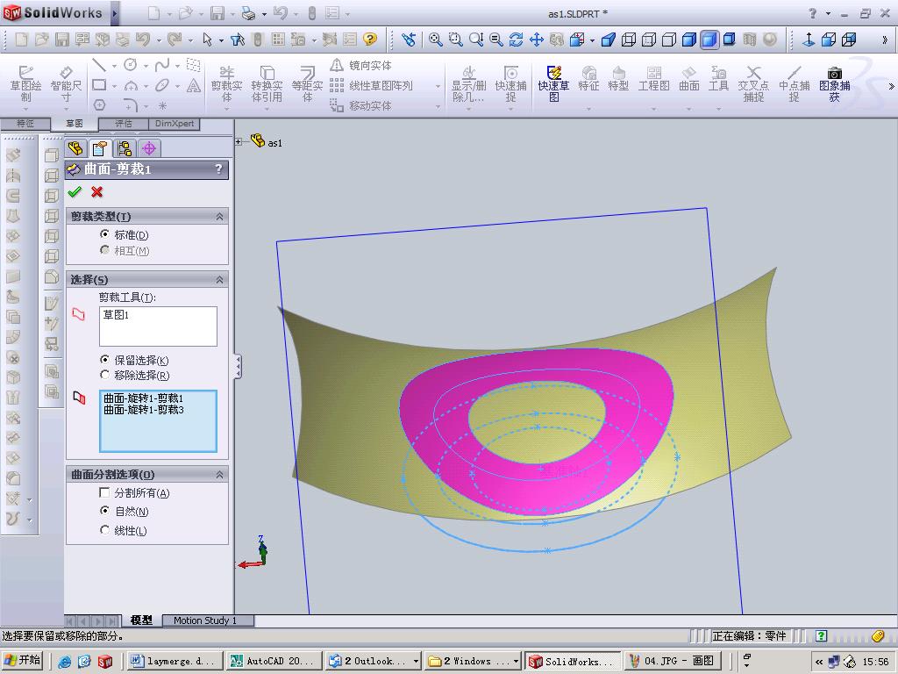Open the SolidWorks menu flyout arrow
The width and height of the screenshot is (898, 674).
pos(114,13)
